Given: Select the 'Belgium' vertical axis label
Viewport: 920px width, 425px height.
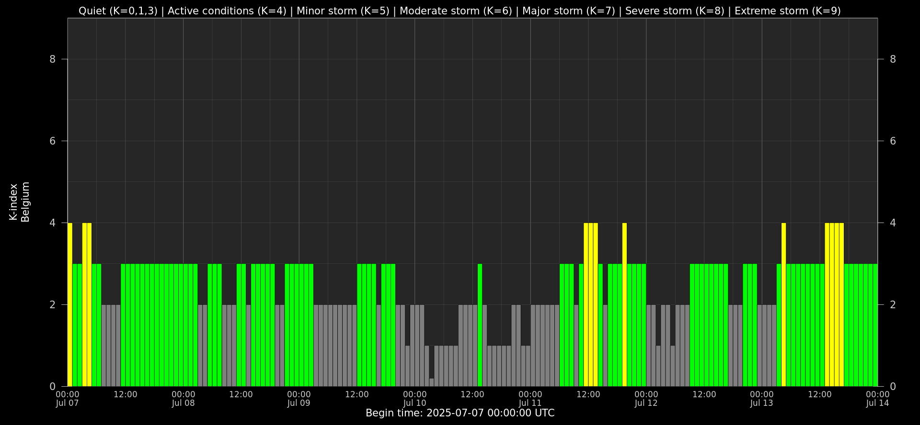Looking at the screenshot, I should click(25, 202).
